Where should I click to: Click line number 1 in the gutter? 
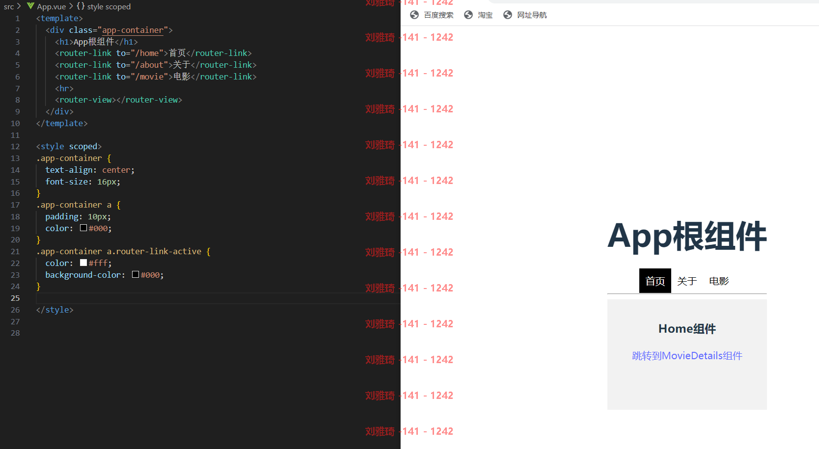pos(18,18)
